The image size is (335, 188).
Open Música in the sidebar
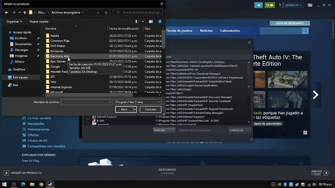click(x=19, y=62)
